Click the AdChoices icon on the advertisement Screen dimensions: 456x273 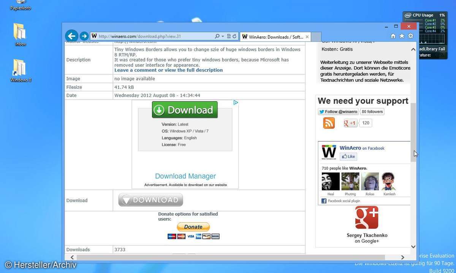236,102
